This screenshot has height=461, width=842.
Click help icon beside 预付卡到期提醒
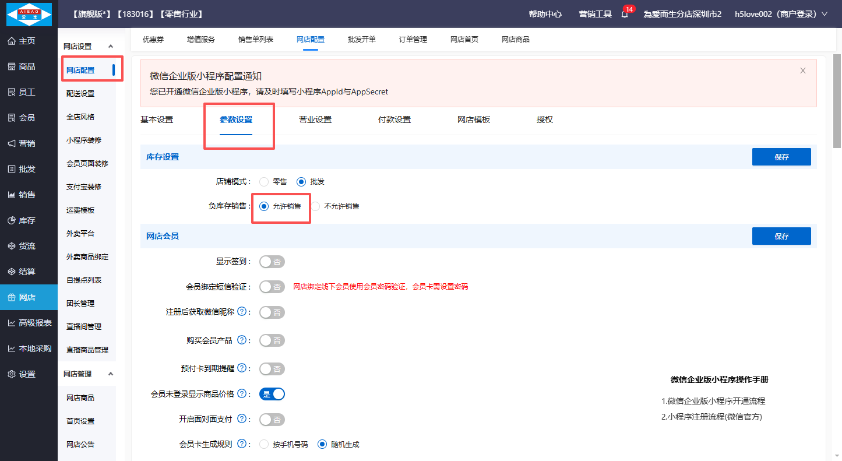pos(242,368)
